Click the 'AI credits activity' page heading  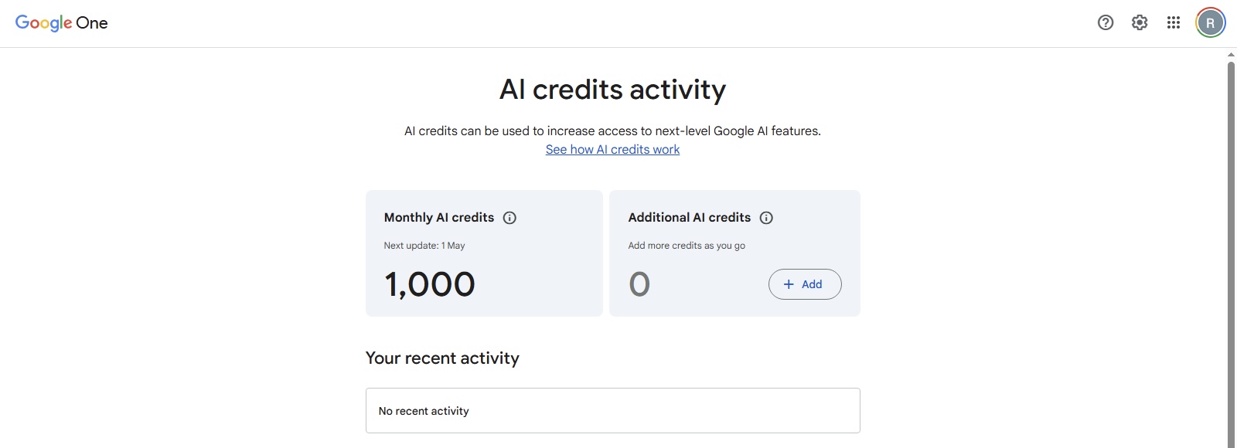pos(612,90)
